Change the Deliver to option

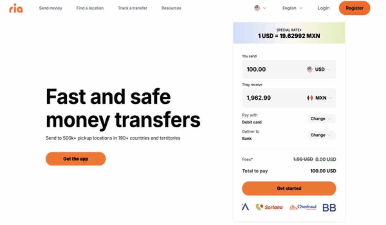click(x=322, y=135)
